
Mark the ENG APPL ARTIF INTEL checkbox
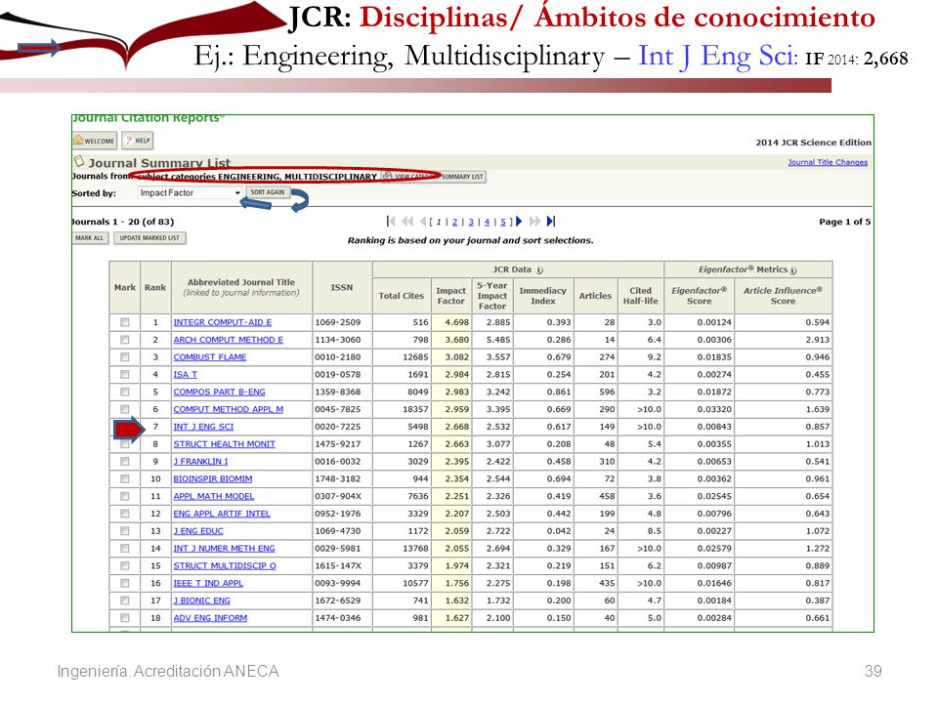124,514
